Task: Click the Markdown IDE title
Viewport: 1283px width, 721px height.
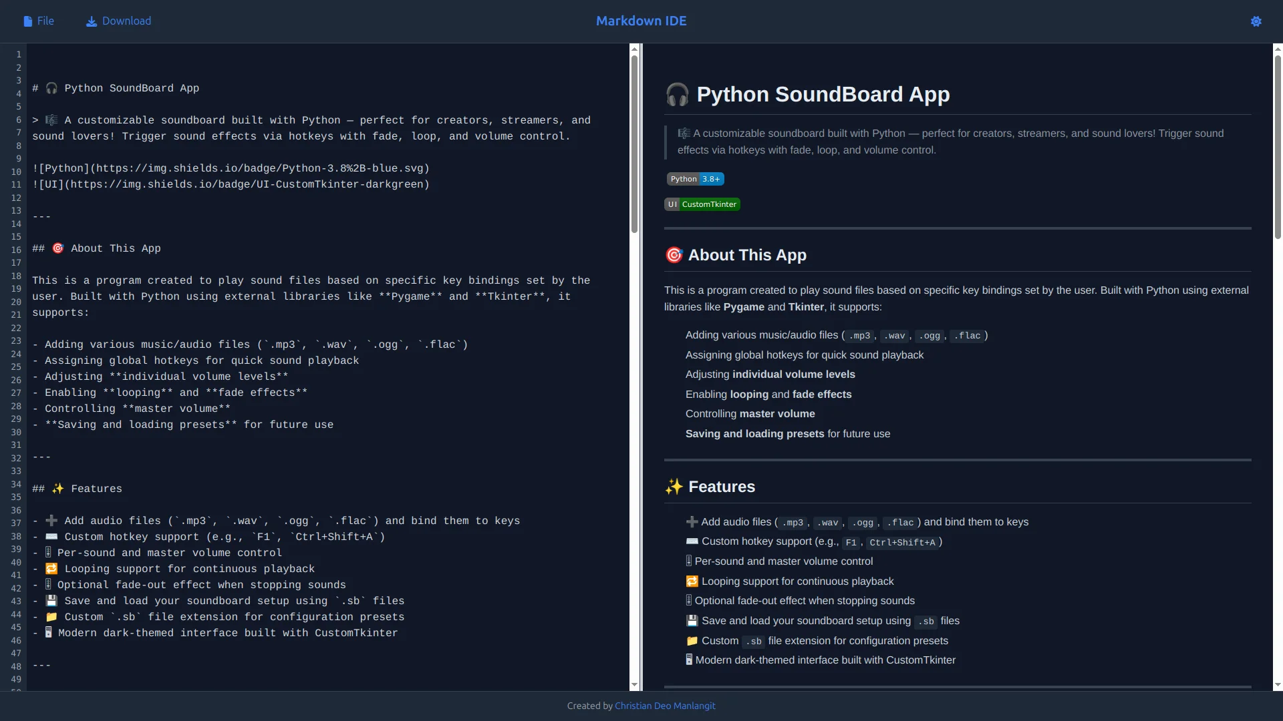Action: tap(641, 21)
